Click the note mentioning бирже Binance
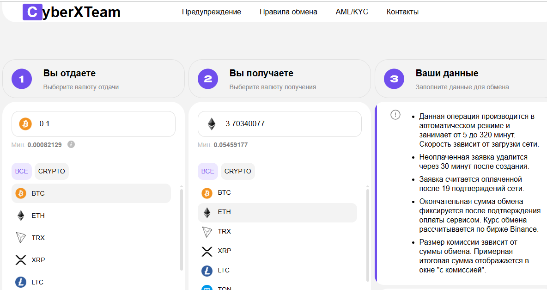The image size is (547, 290). pos(480,215)
